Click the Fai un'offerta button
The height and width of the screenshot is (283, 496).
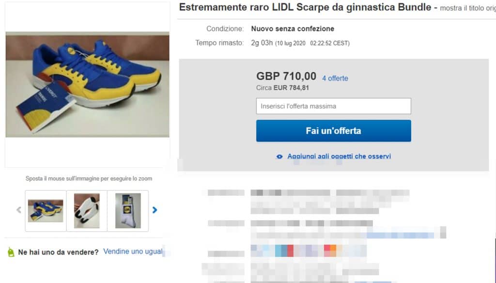[x=333, y=131]
